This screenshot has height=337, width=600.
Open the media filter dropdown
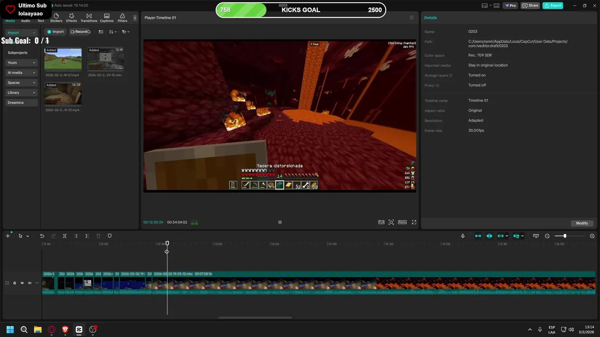pyautogui.click(x=125, y=32)
